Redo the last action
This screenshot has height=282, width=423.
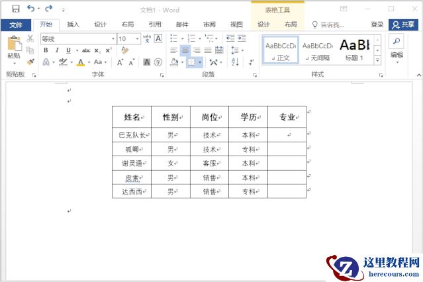48,9
